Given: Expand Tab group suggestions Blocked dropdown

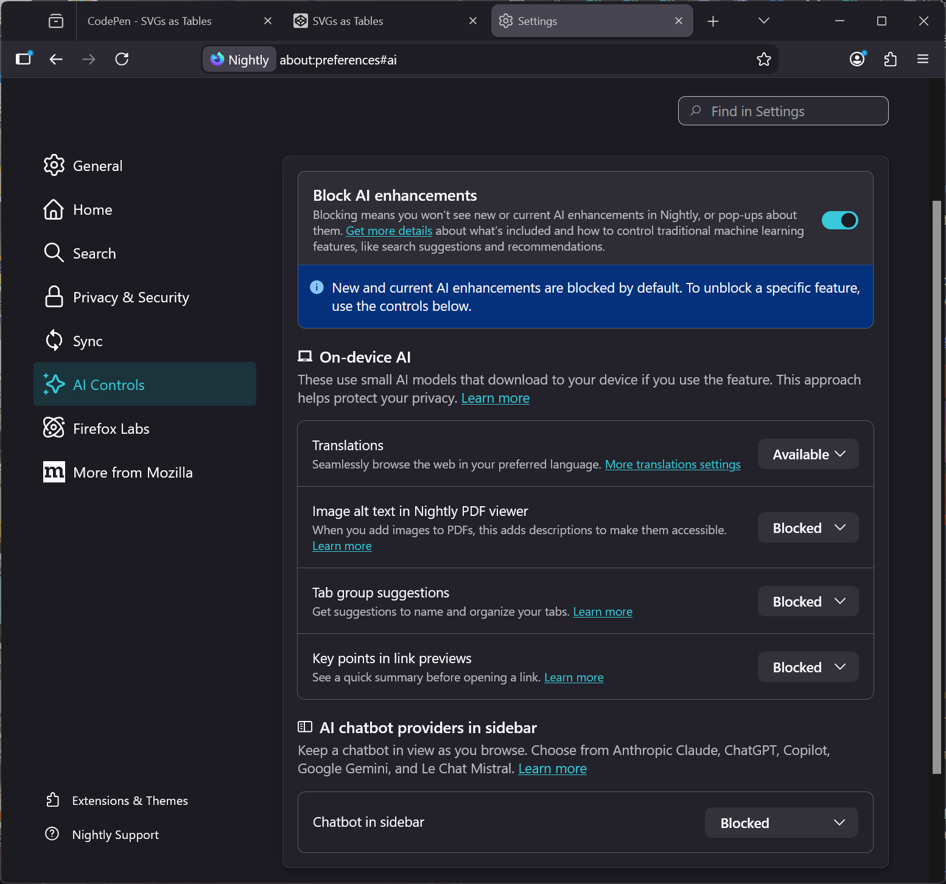Looking at the screenshot, I should coord(808,602).
